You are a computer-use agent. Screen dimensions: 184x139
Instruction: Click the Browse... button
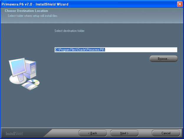coord(163,58)
